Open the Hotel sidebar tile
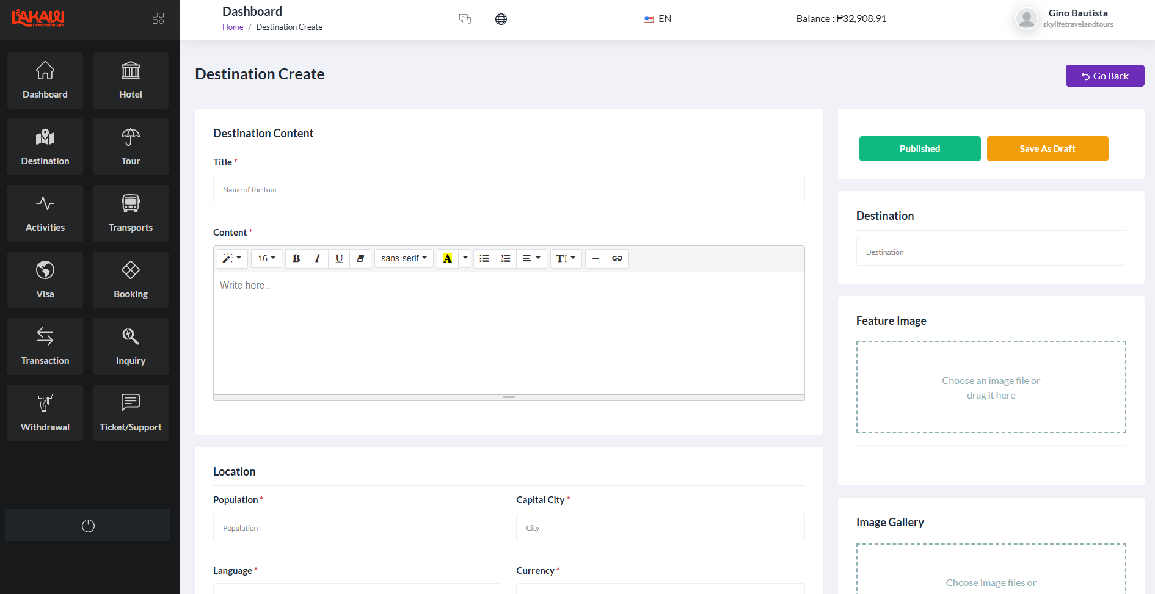1155x594 pixels. [131, 80]
